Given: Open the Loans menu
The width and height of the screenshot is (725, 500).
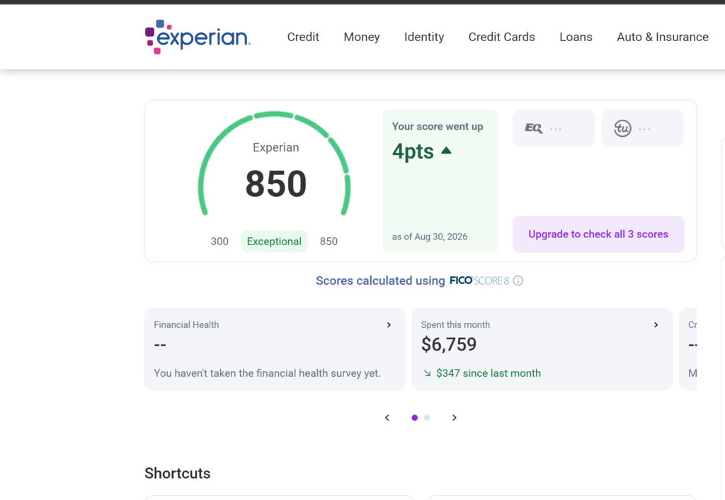Looking at the screenshot, I should click(576, 37).
